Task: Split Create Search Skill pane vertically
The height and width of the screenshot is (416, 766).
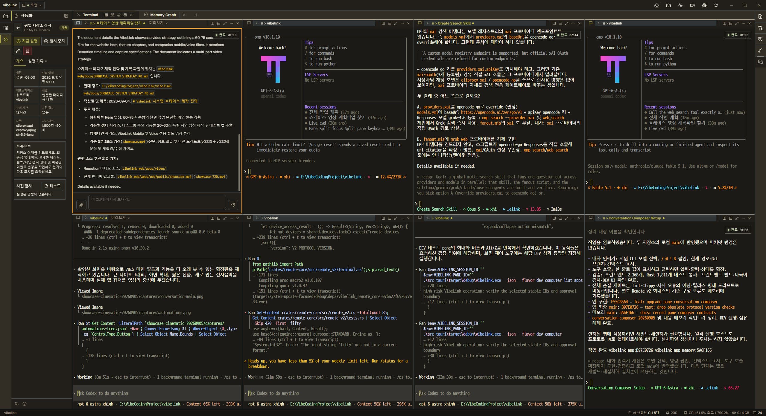Action: [x=554, y=23]
